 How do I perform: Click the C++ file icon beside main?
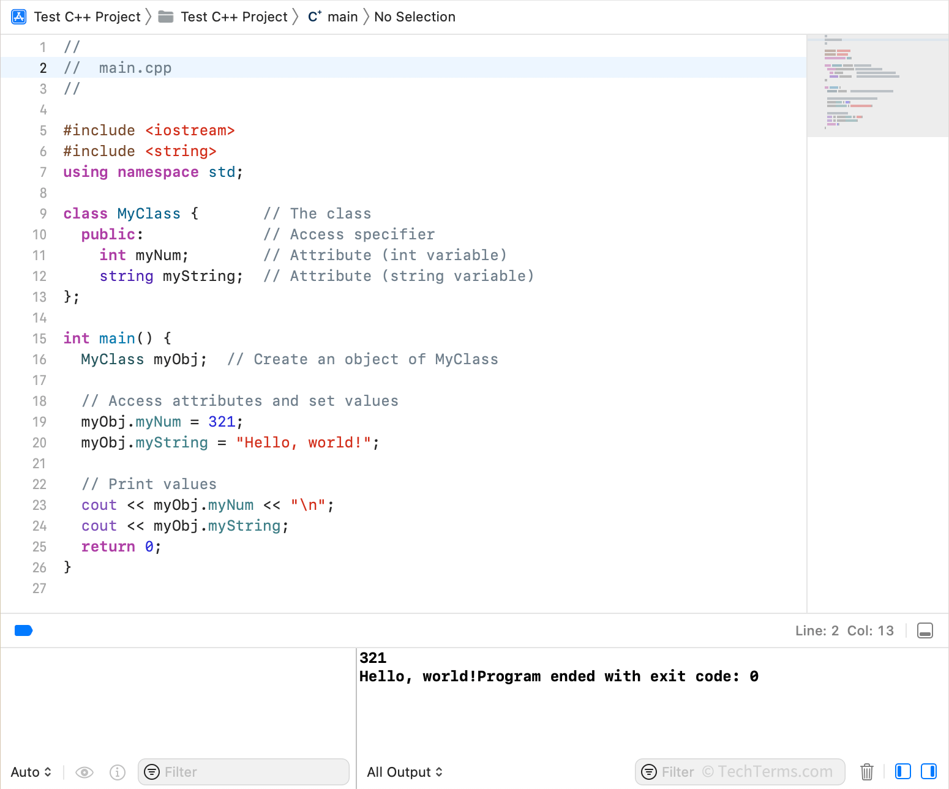313,17
